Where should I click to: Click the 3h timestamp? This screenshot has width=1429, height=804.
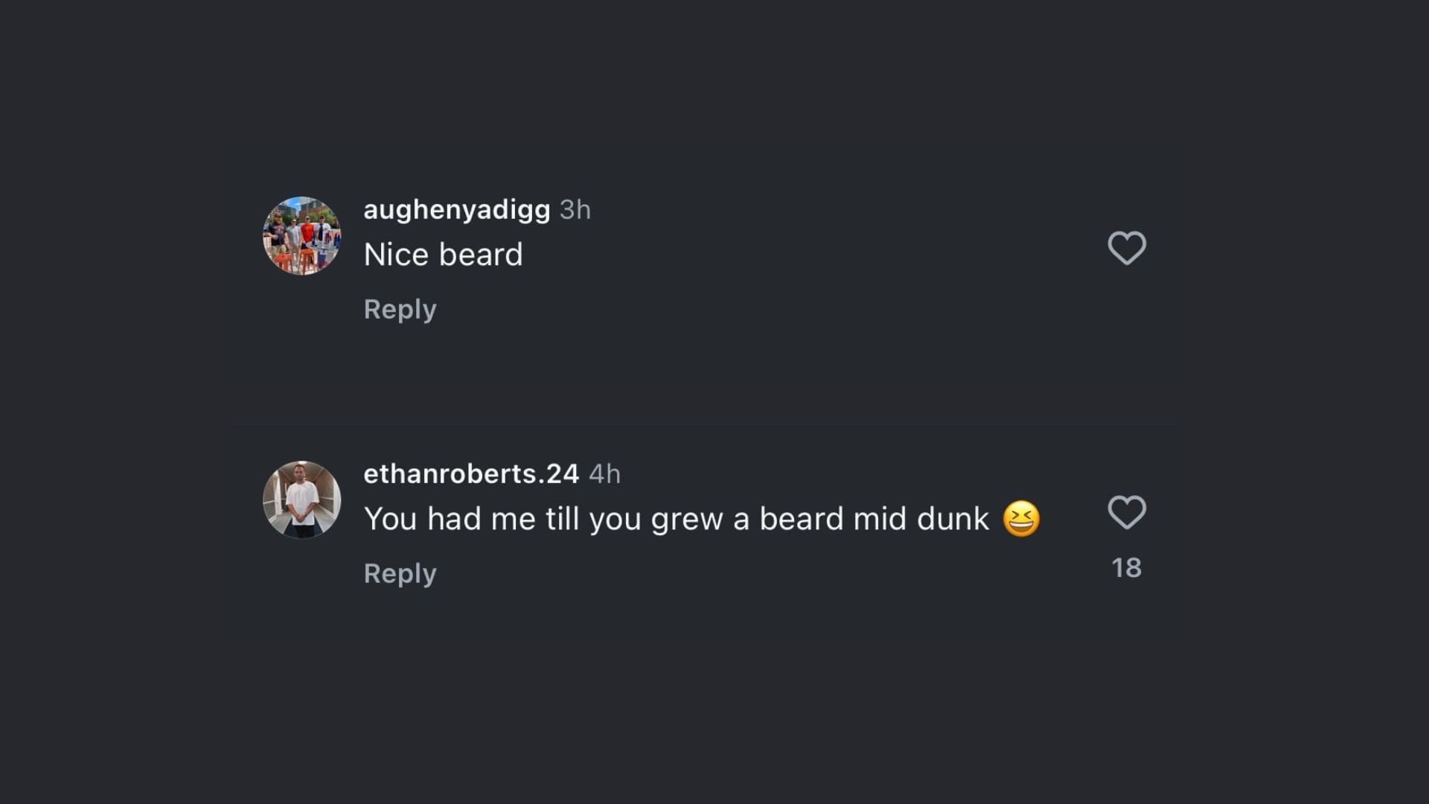575,210
